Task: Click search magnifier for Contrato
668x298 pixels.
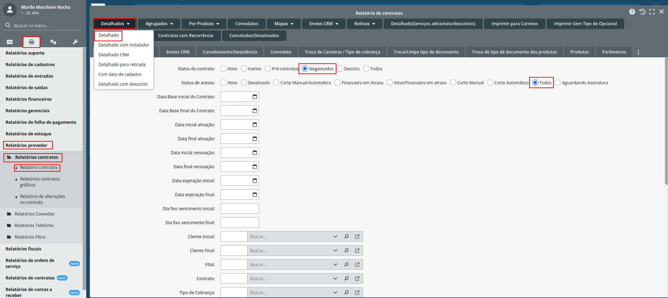Action: point(346,278)
